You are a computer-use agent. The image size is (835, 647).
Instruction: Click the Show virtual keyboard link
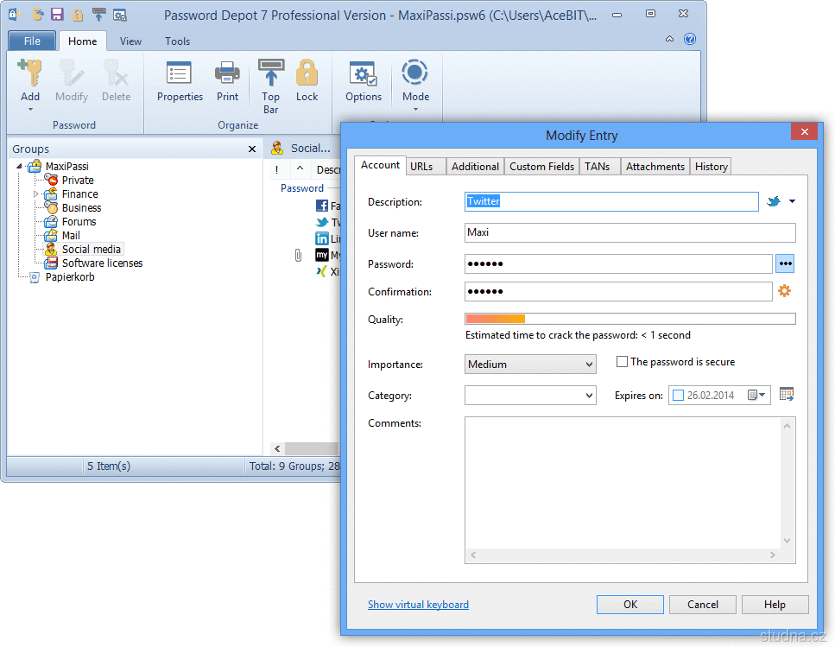(418, 605)
